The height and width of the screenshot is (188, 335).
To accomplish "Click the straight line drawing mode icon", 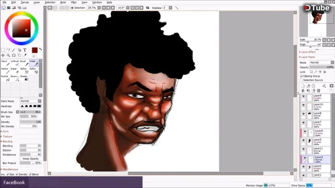I will click(176, 8).
